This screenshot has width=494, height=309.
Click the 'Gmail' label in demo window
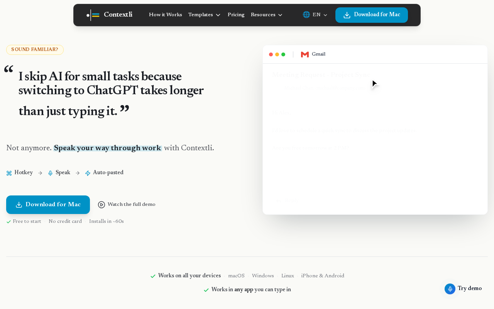coord(318,54)
